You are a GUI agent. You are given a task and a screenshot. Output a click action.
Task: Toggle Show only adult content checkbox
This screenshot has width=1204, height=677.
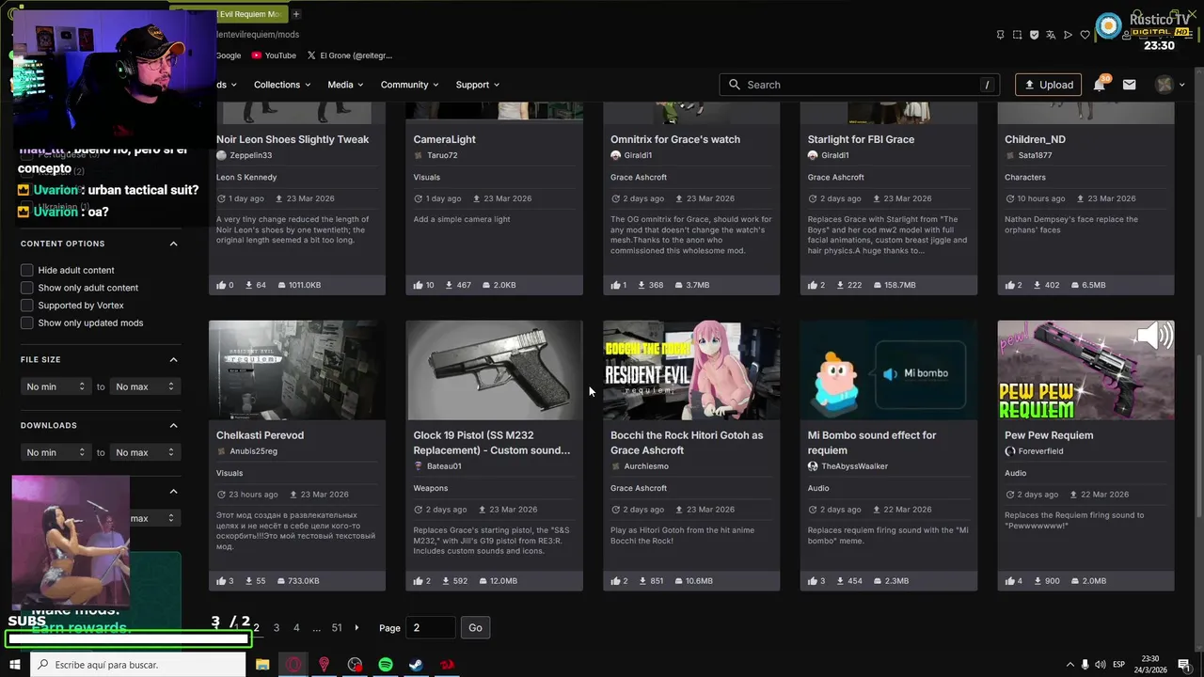[x=27, y=288]
